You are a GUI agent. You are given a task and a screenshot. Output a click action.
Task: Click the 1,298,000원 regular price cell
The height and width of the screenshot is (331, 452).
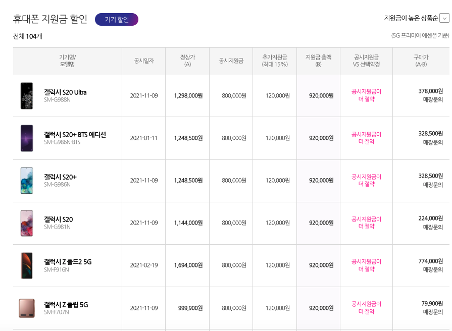[188, 96]
